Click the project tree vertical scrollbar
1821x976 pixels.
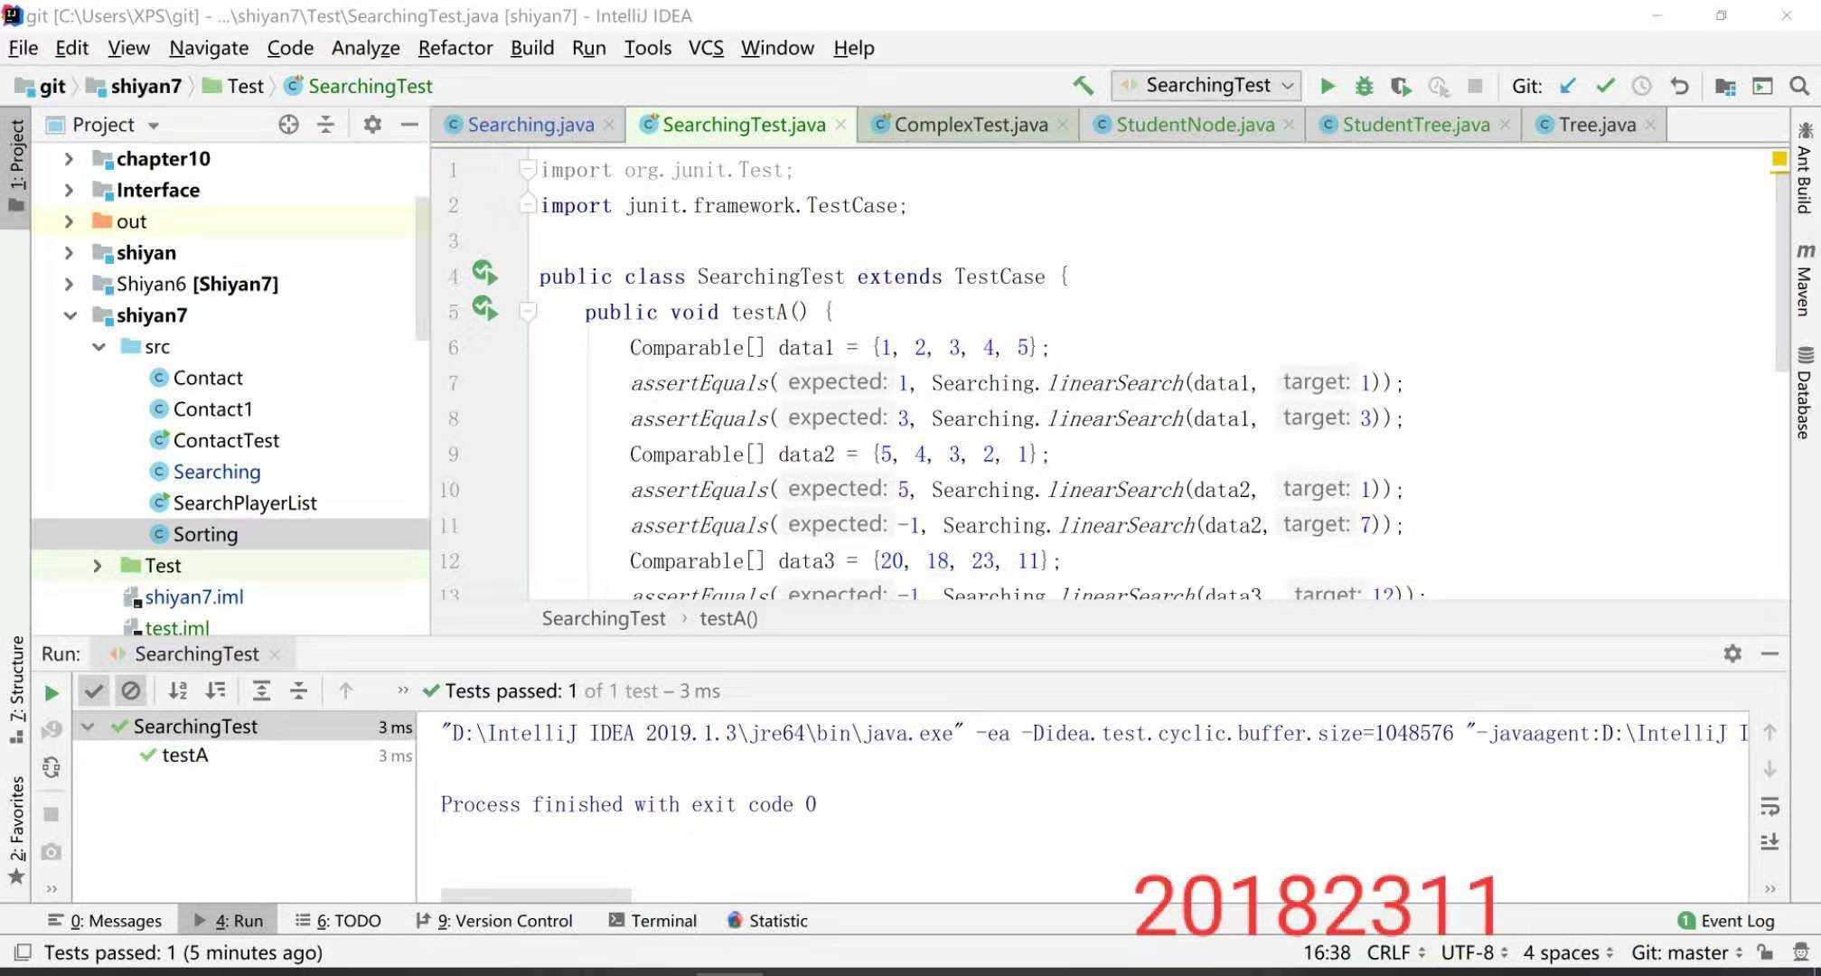(x=421, y=267)
